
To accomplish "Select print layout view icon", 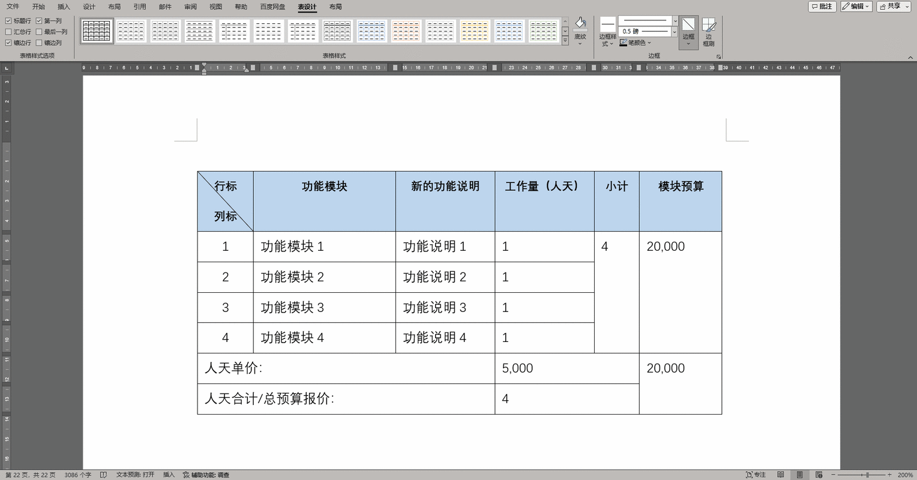I will [x=799, y=475].
